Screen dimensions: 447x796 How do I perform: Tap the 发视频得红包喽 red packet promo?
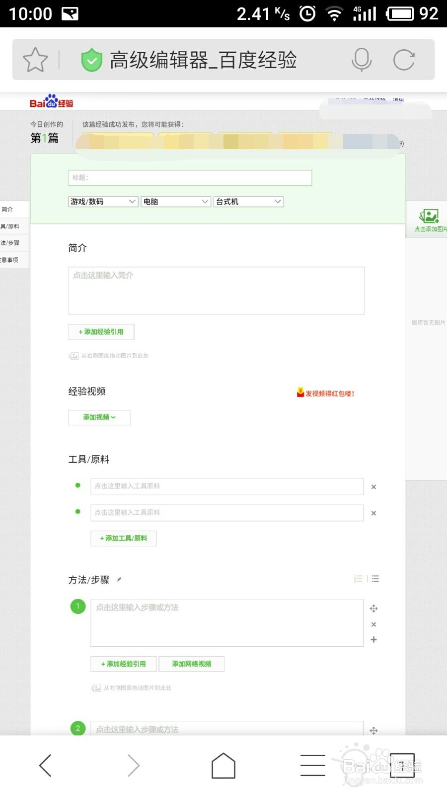coord(325,393)
